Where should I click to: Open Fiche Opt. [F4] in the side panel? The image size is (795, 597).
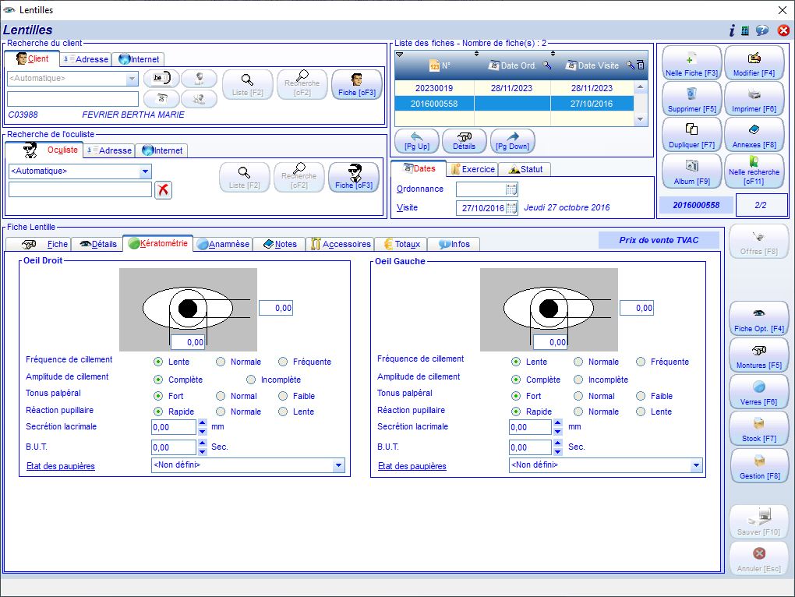point(759,320)
